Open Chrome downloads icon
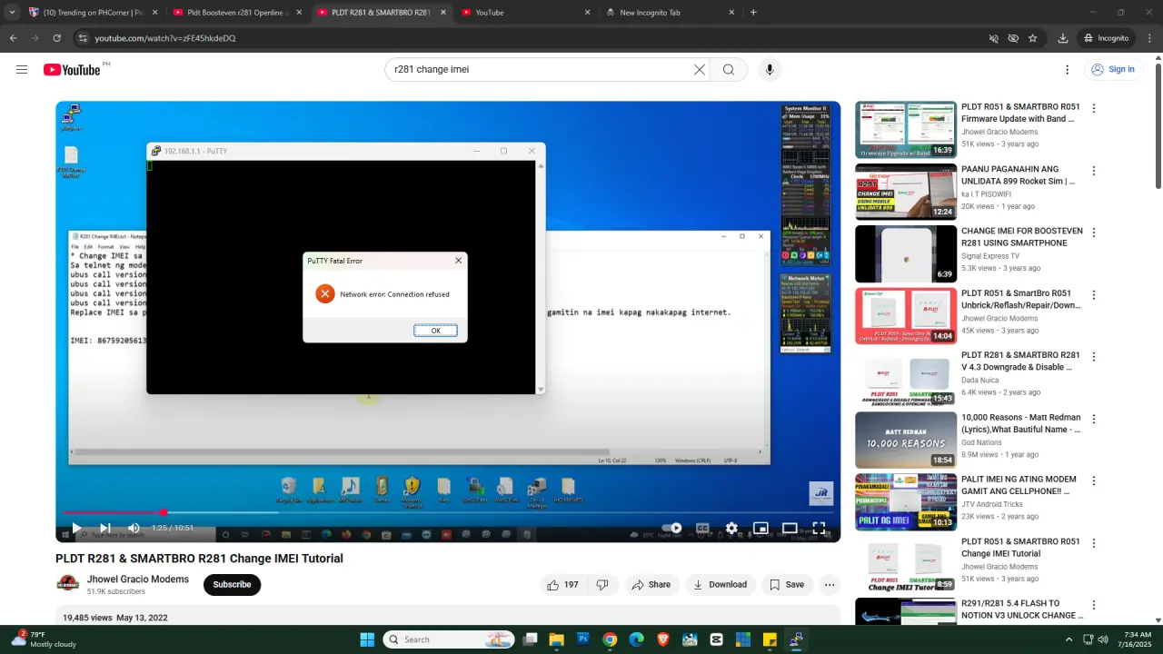 coord(1062,38)
